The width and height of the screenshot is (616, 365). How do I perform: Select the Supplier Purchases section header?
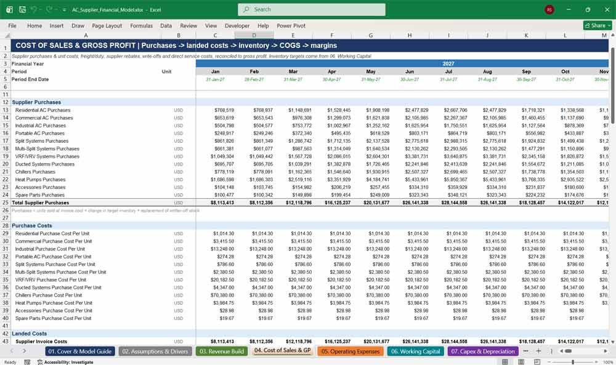click(36, 102)
